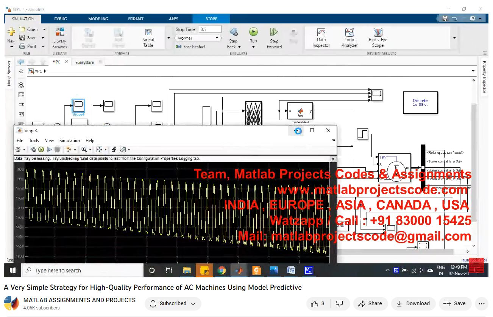Open the Library Browser
Screen dimensions: 493x317
[x=59, y=38]
